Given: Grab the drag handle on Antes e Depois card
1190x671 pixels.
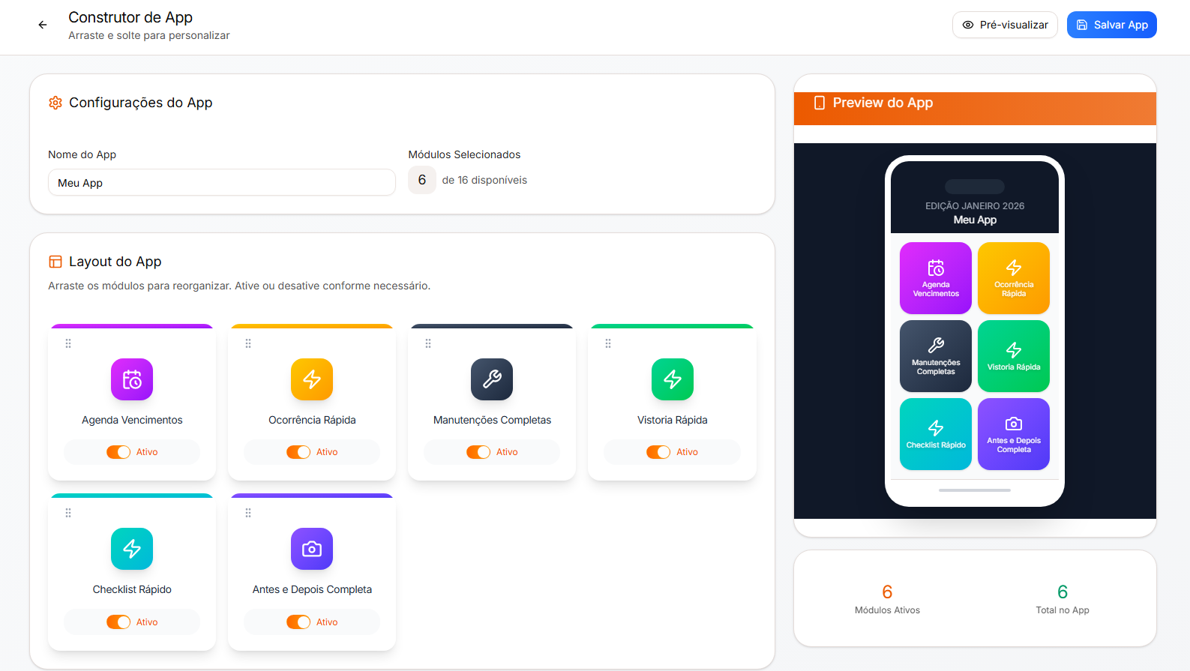Looking at the screenshot, I should [248, 513].
